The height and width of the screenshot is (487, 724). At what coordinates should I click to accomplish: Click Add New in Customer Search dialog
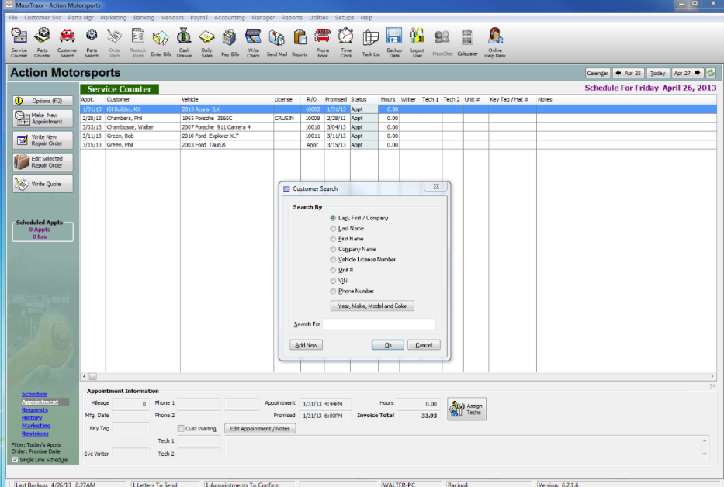pos(306,344)
